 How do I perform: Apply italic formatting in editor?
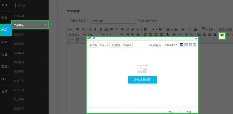(95, 29)
